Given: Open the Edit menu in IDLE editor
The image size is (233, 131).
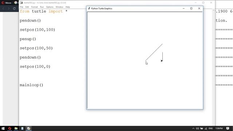Looking at the screenshot, I should (x=27, y=7).
